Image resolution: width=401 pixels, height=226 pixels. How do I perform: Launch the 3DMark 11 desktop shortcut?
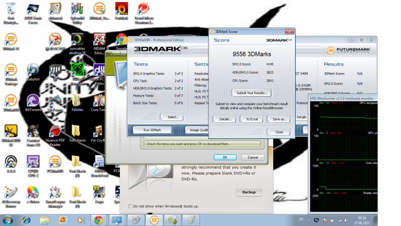pyautogui.click(x=11, y=42)
